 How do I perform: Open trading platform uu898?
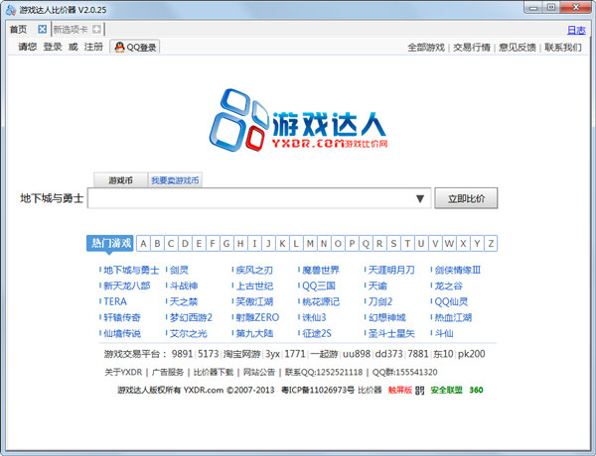point(357,354)
